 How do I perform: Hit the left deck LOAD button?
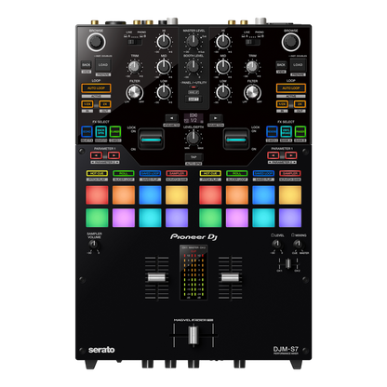(x=103, y=65)
